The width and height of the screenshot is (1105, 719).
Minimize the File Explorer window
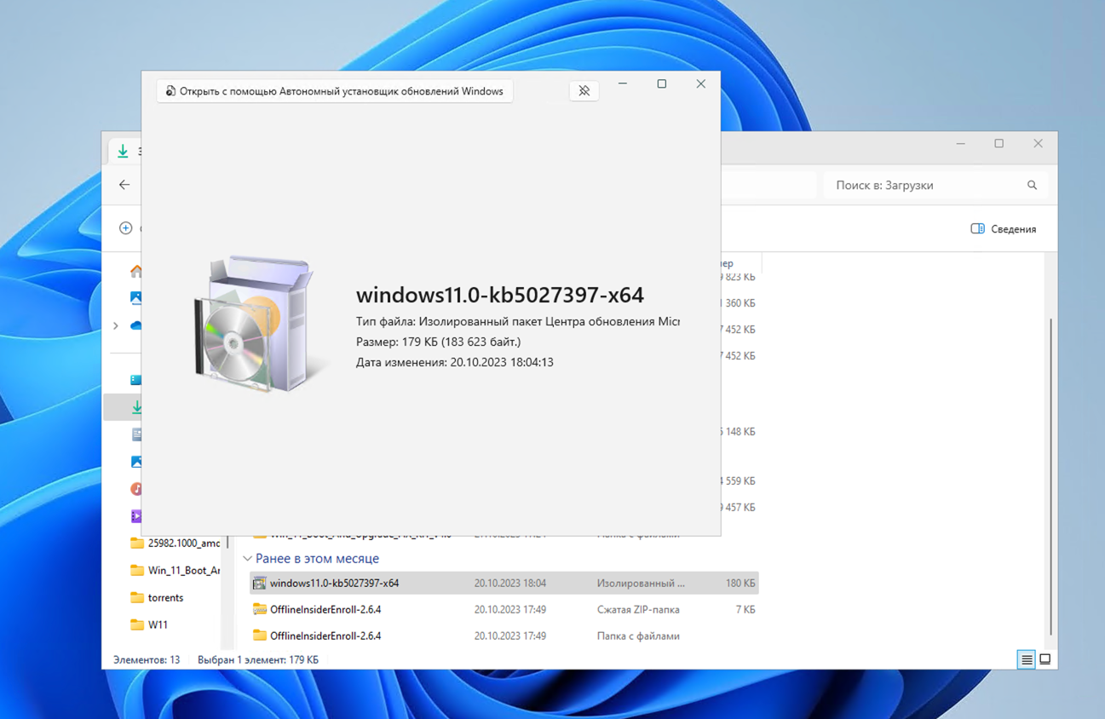(x=960, y=144)
